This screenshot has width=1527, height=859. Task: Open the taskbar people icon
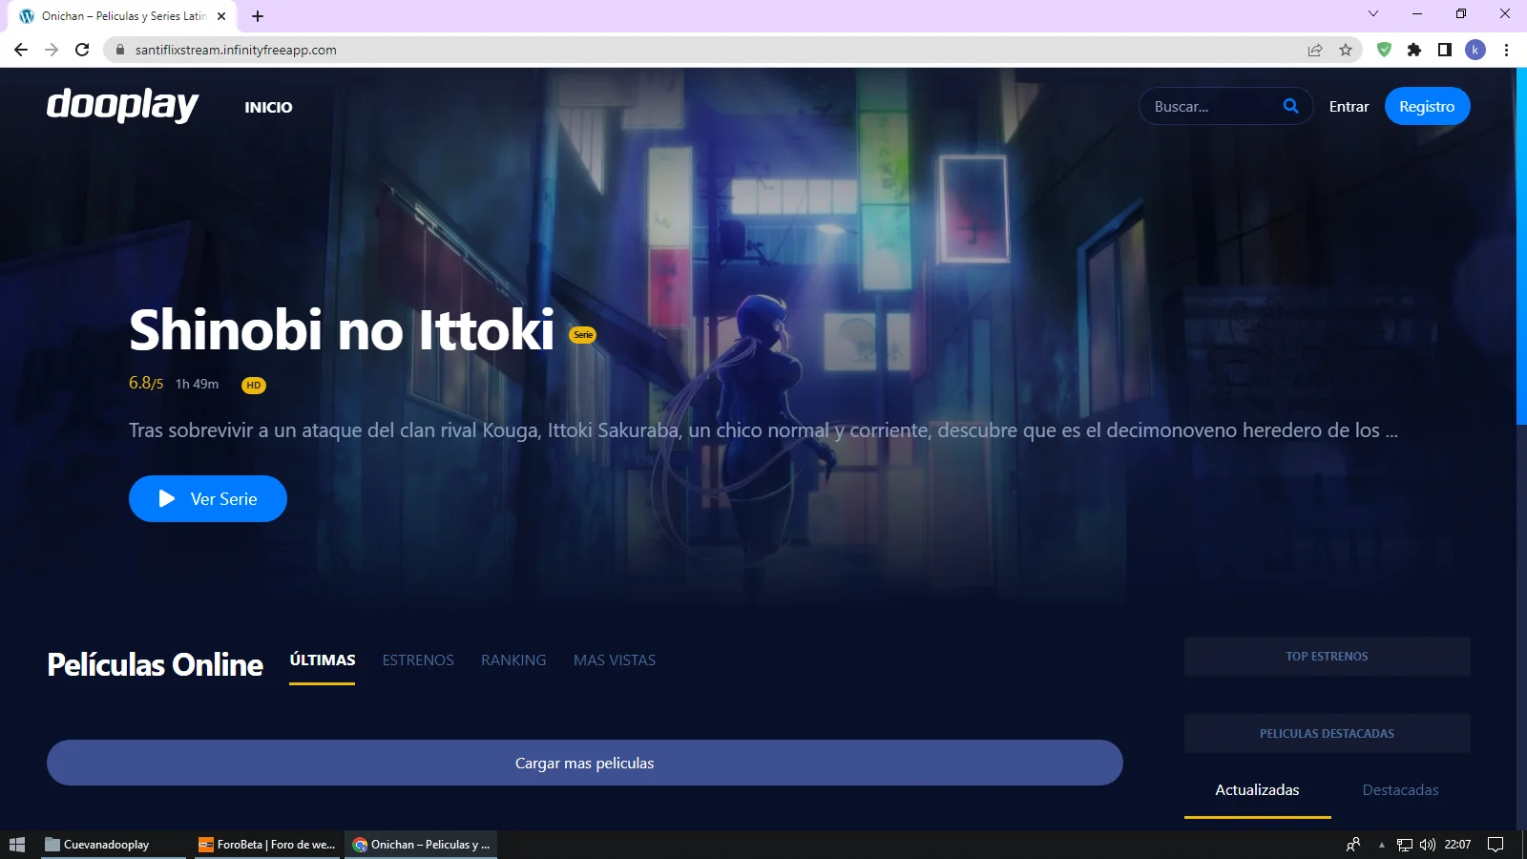(1353, 845)
